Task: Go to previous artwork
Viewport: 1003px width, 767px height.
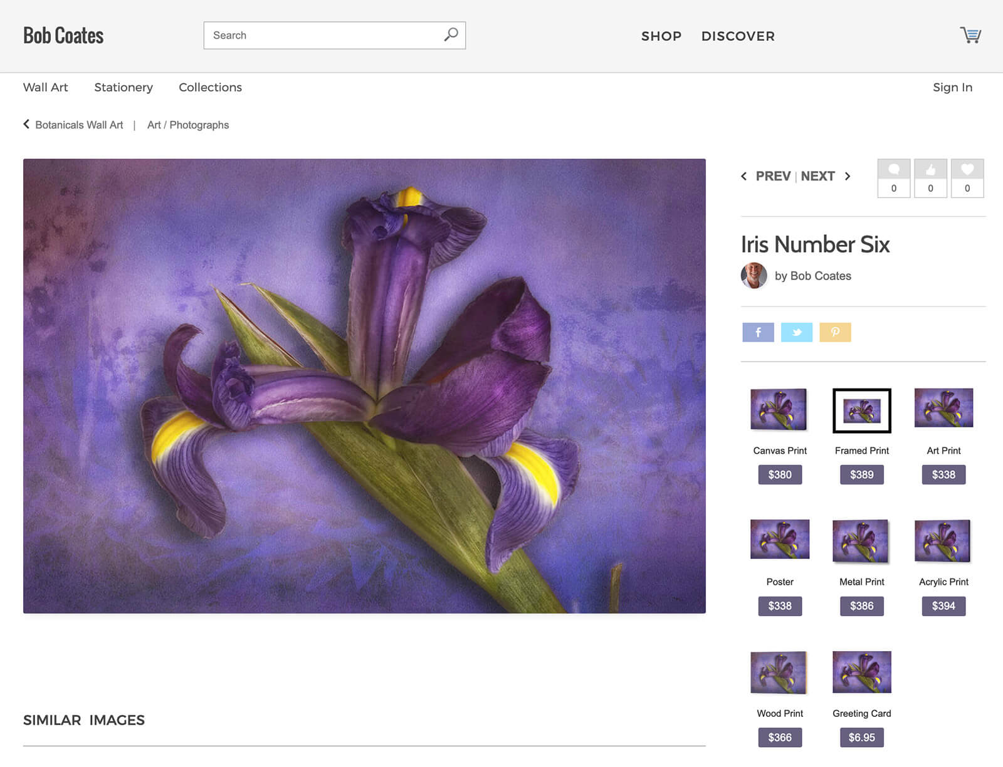Action: click(766, 176)
